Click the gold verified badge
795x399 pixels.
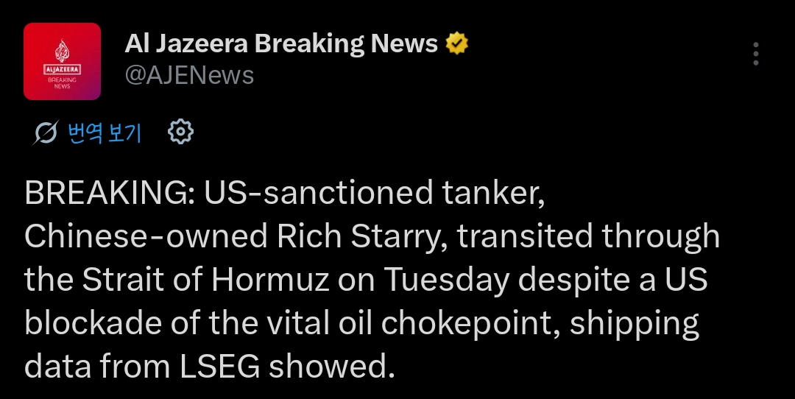[457, 44]
